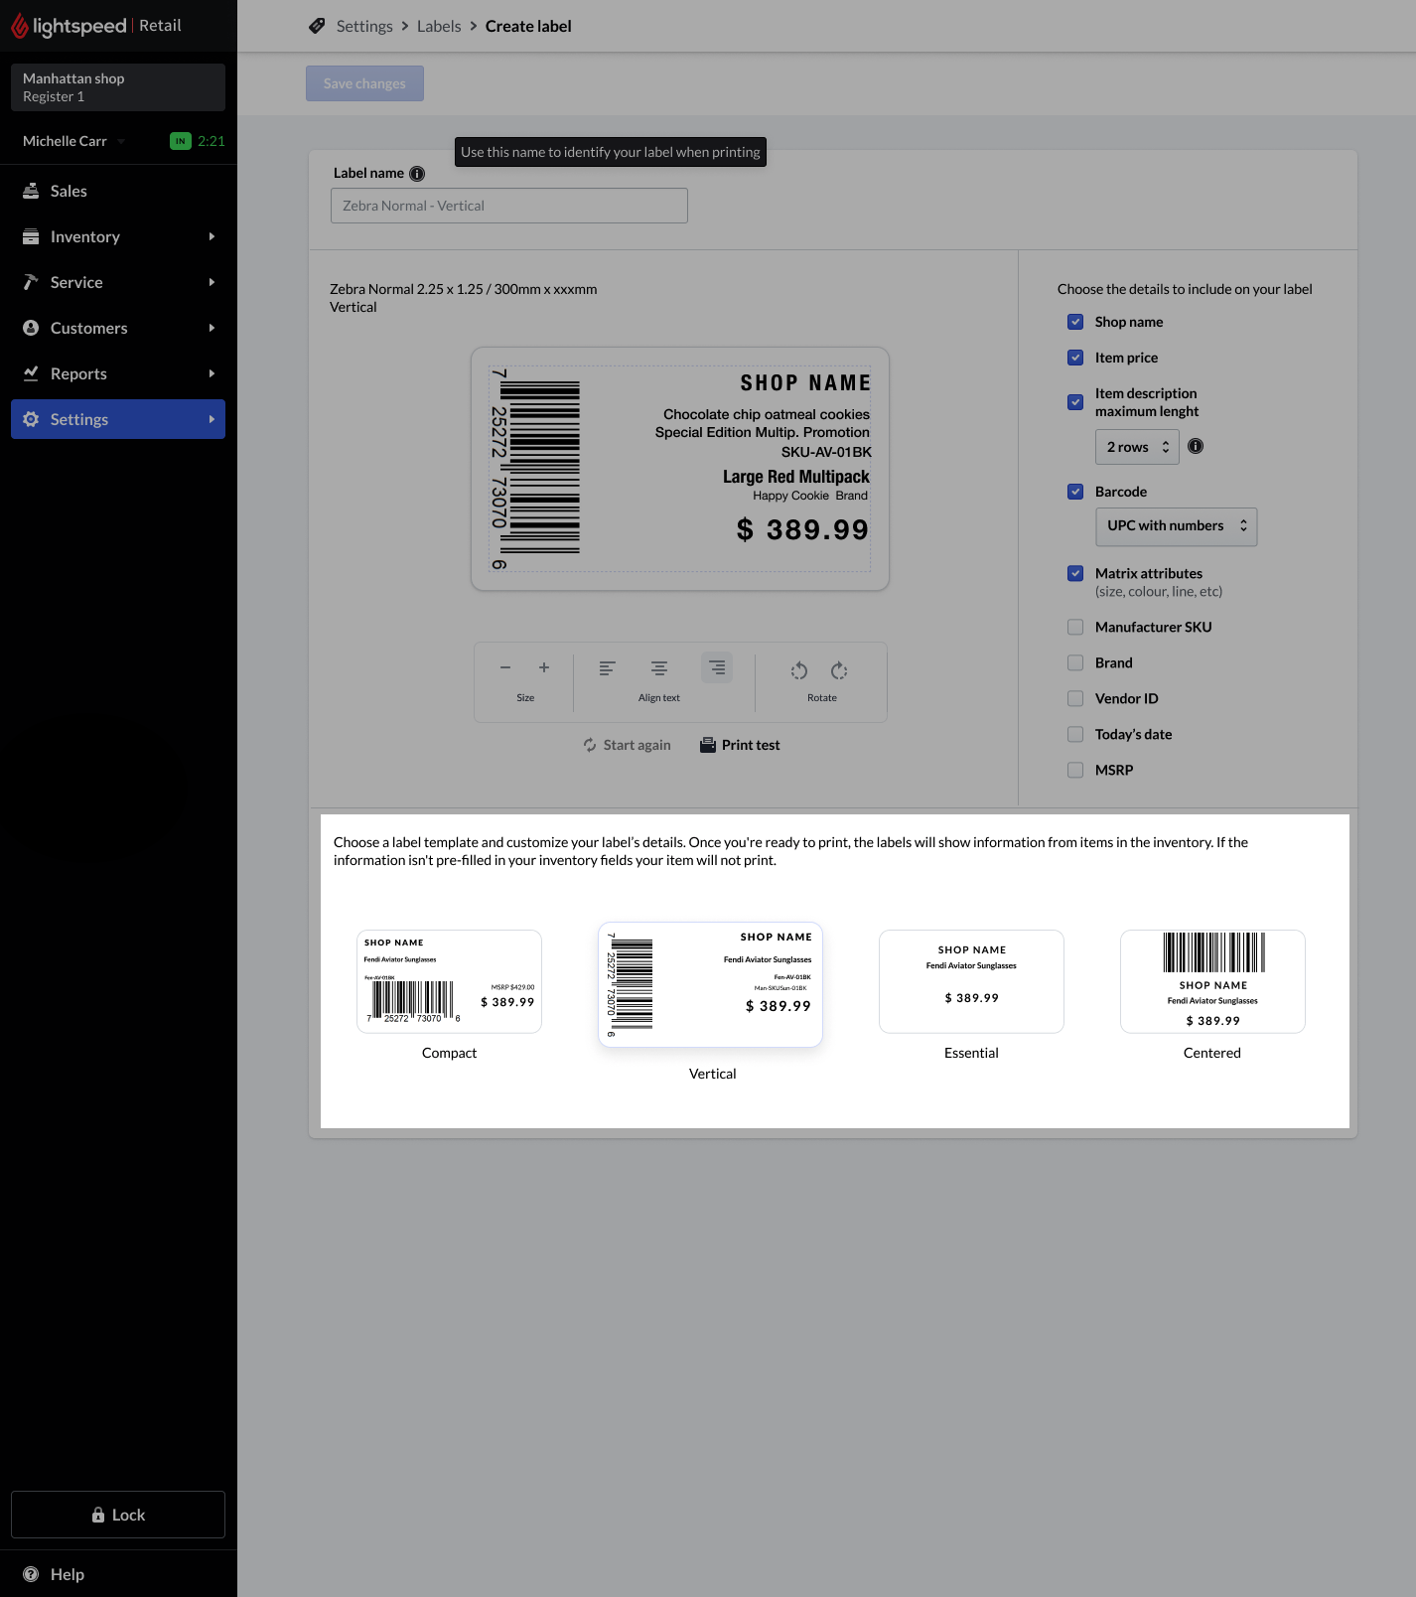Expand the Customers submenu arrow
Image resolution: width=1416 pixels, height=1597 pixels.
point(212,328)
